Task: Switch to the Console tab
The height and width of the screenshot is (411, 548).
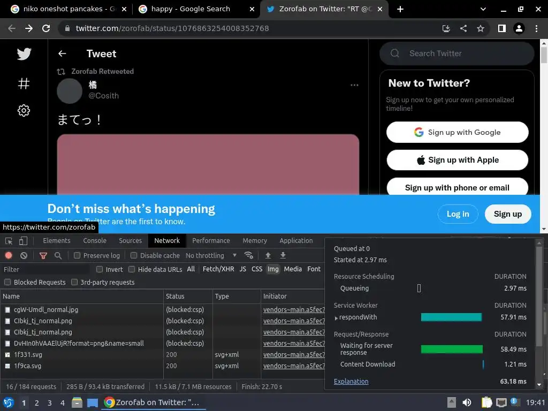Action: coord(95,240)
